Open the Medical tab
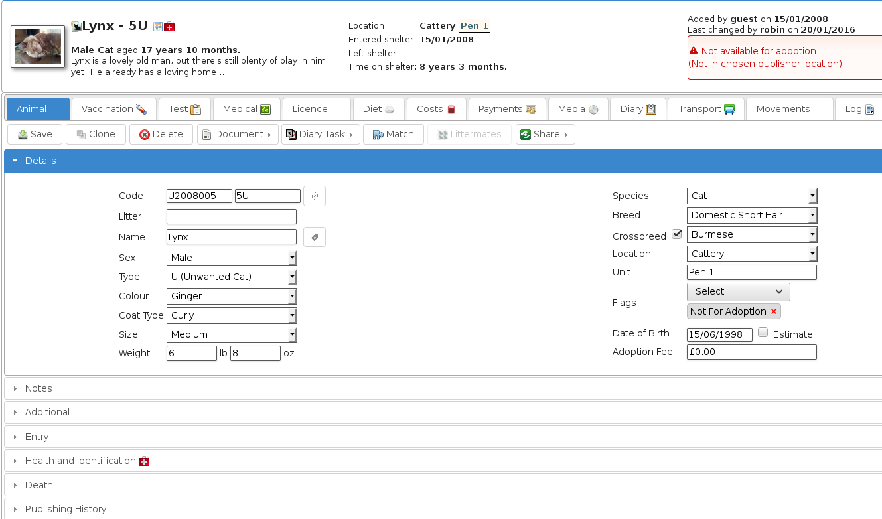The width and height of the screenshot is (882, 519). (246, 109)
